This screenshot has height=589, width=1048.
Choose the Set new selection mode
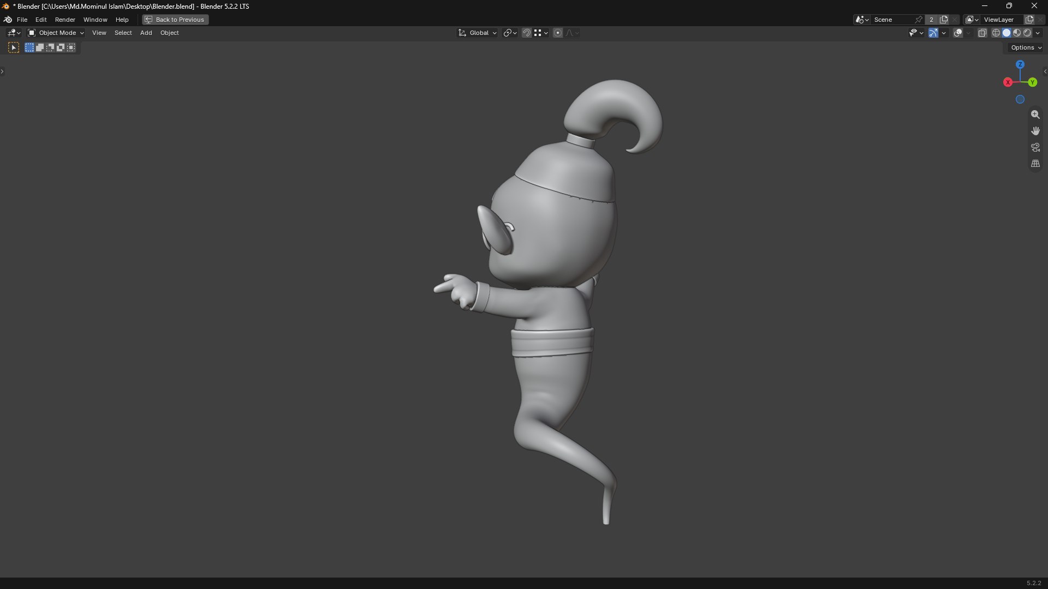(29, 48)
